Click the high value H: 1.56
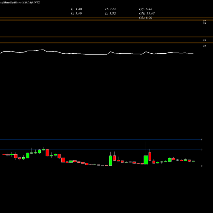 111,9
